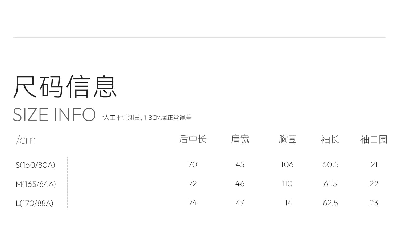Click the M(165/84A) size row label

click(36, 184)
